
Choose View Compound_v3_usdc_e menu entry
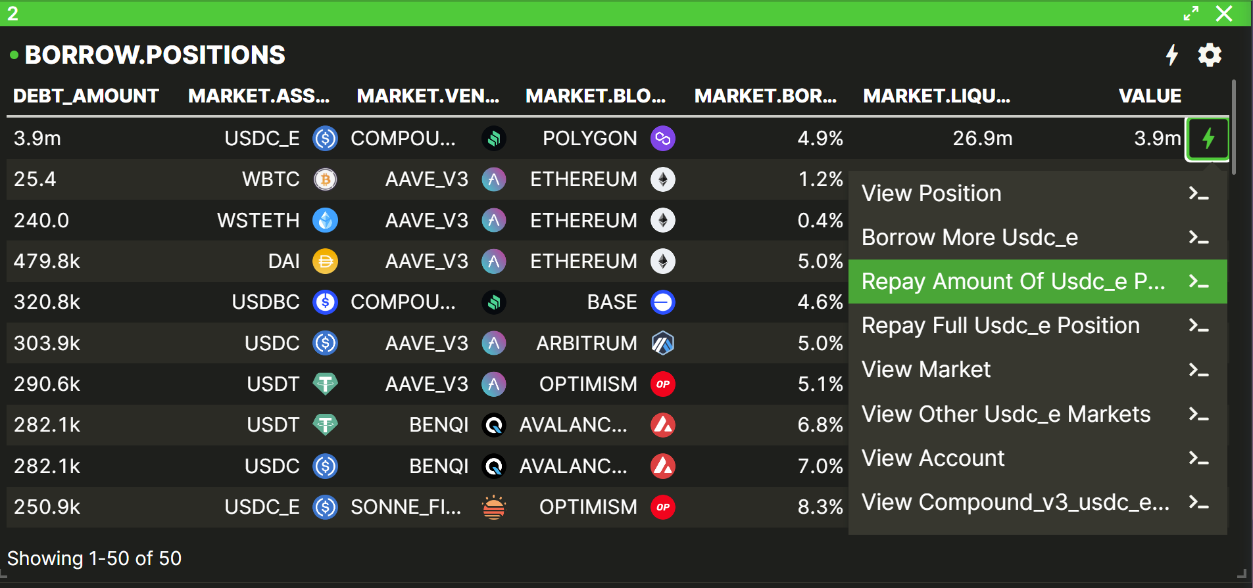coord(1038,503)
